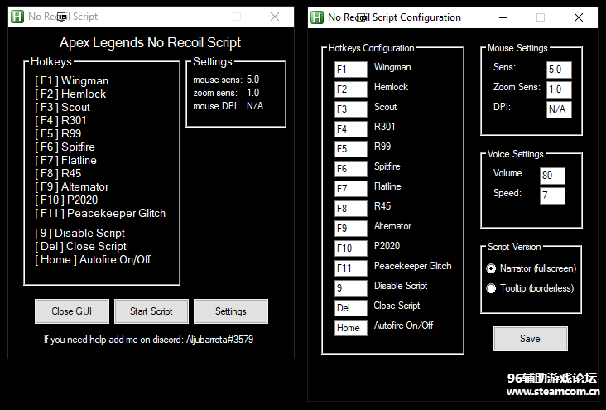606x410 pixels.
Task: Minimize the No Recoil Script main window
Action: click(x=200, y=17)
